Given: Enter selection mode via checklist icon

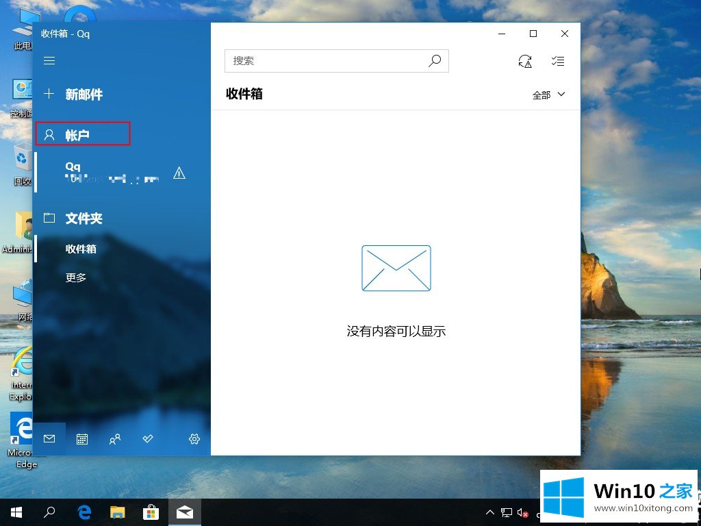Looking at the screenshot, I should coord(558,61).
